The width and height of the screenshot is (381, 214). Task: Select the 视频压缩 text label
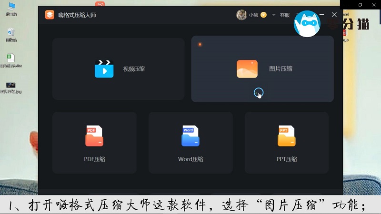[134, 69]
